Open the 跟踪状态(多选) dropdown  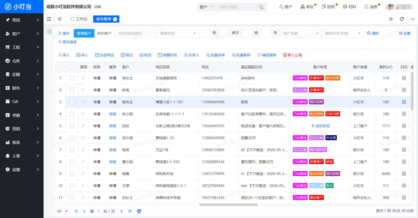pos(342,33)
